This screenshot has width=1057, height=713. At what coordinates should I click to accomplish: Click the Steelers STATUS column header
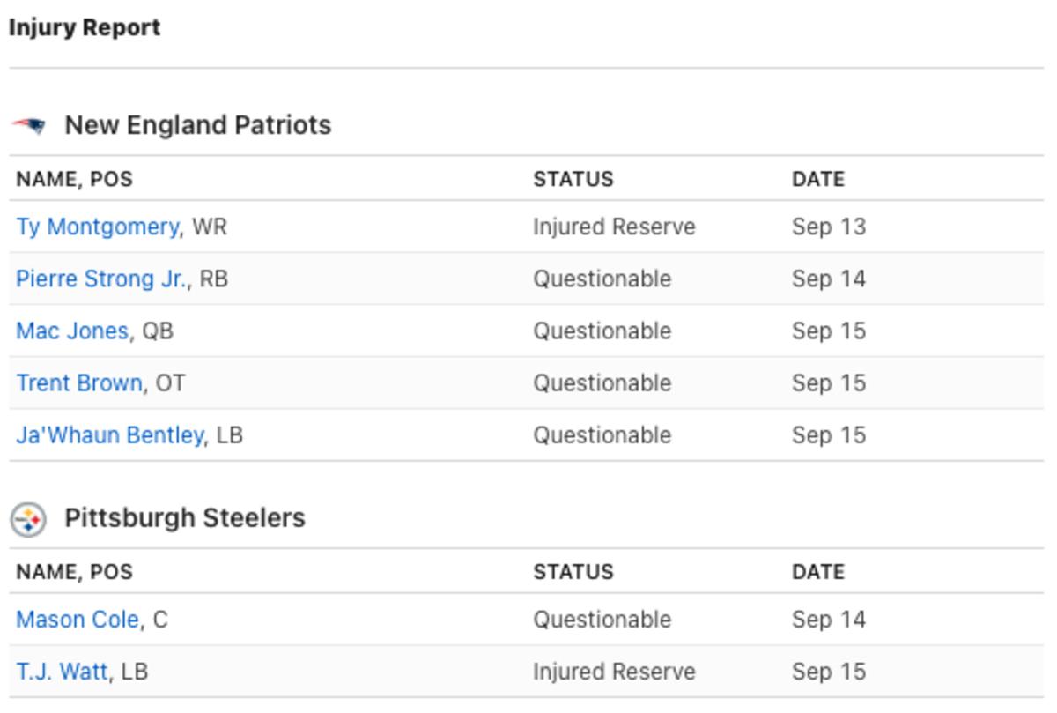(573, 572)
